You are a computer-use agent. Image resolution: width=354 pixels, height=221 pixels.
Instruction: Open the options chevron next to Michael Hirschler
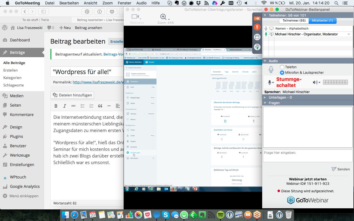349,34
